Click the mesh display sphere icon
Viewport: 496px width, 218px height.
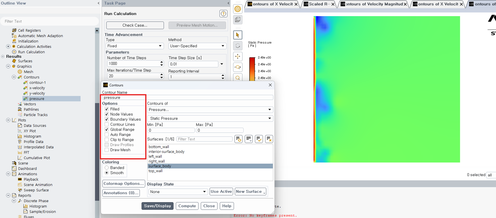(238, 9)
